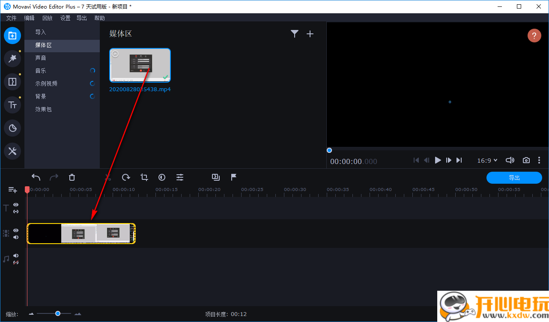Mute the video track audio

tap(16, 237)
